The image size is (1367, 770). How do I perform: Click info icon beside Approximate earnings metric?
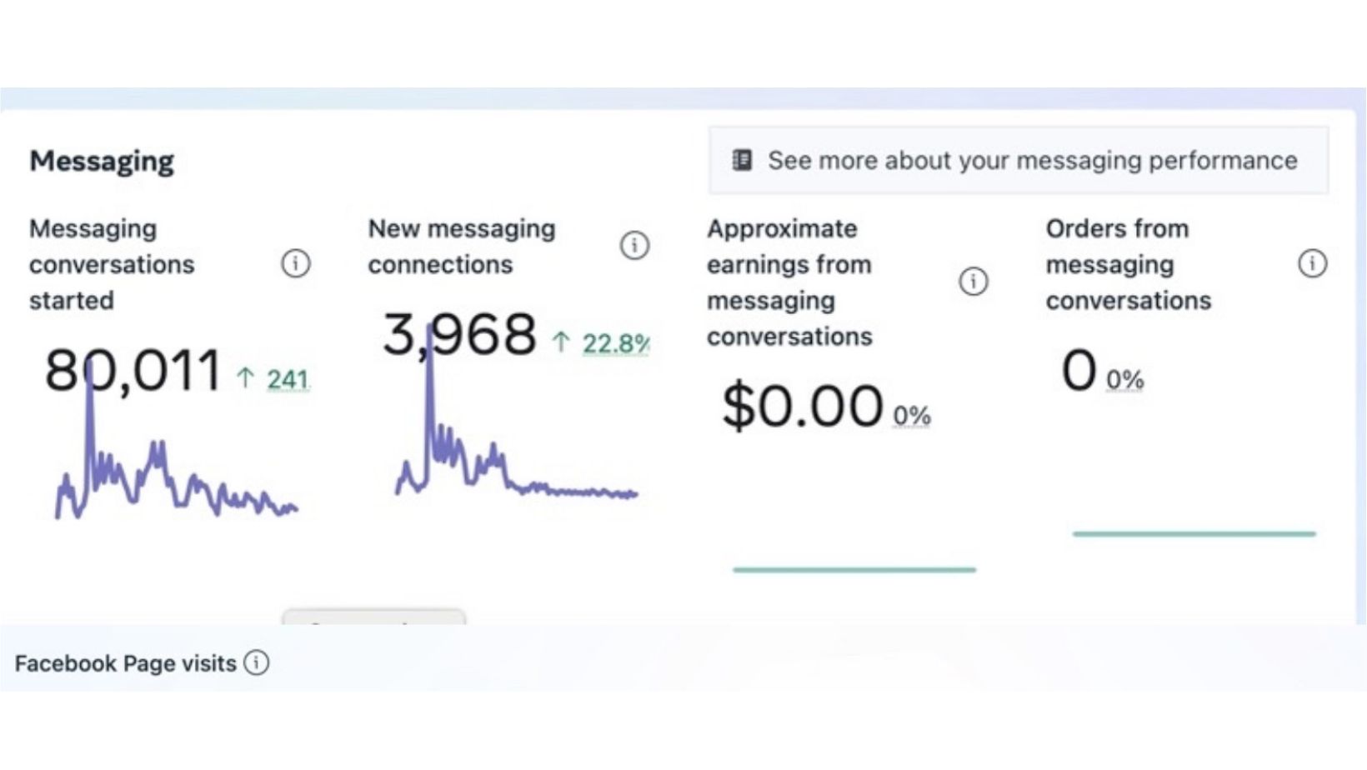(x=973, y=282)
